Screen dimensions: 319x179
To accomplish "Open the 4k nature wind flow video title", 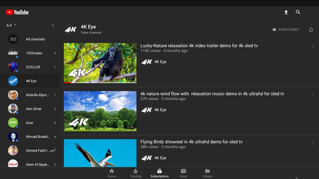I will pyautogui.click(x=212, y=94).
